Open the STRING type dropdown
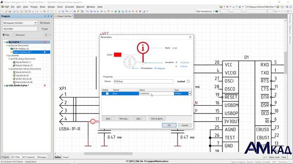Image resolution: width=293 pixels, height=164 pixels. pyautogui.click(x=190, y=93)
